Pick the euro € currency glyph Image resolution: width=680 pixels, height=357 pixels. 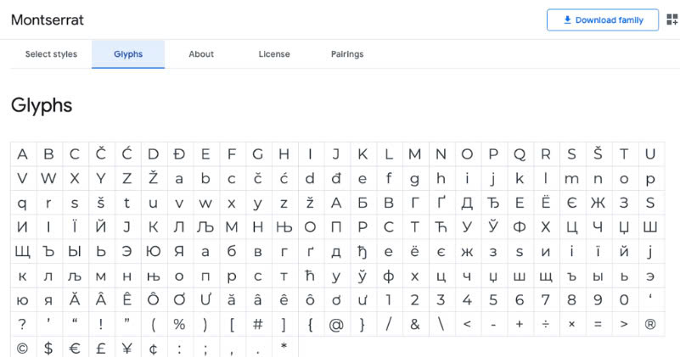click(x=75, y=348)
